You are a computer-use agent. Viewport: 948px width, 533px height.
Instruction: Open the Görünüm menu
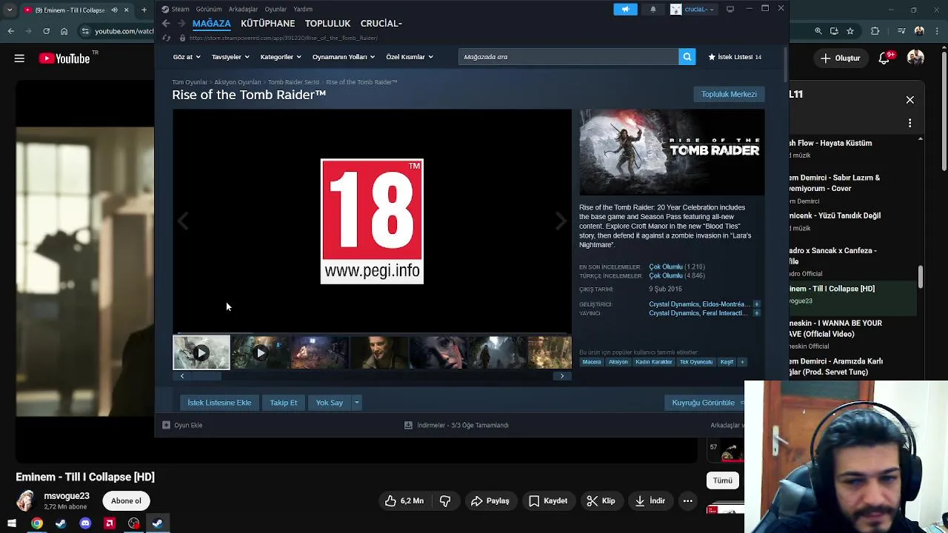click(x=209, y=9)
